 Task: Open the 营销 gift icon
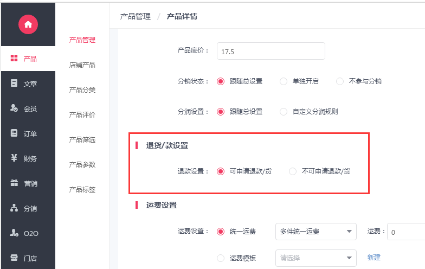coord(14,183)
